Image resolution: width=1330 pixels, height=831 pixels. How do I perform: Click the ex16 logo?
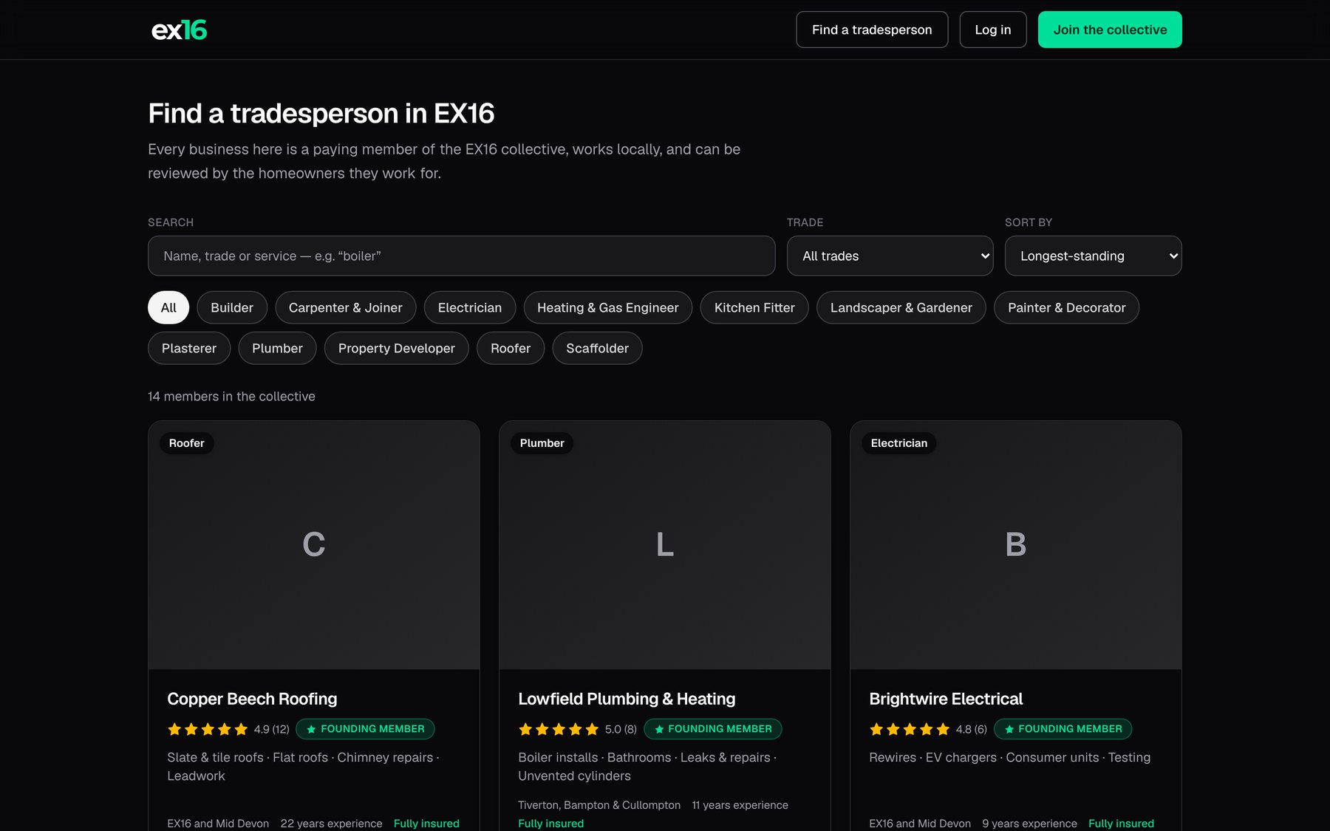179,30
